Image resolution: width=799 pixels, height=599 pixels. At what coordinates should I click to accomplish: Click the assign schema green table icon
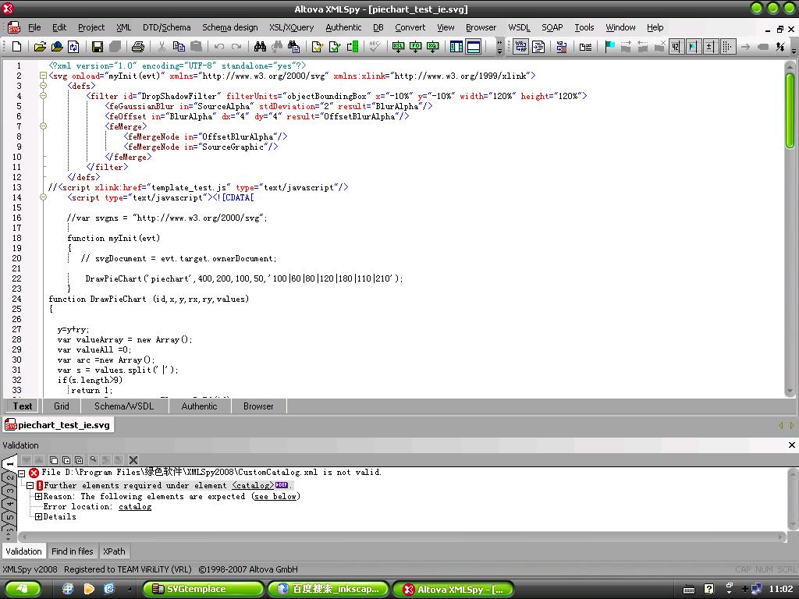pyautogui.click(x=352, y=47)
